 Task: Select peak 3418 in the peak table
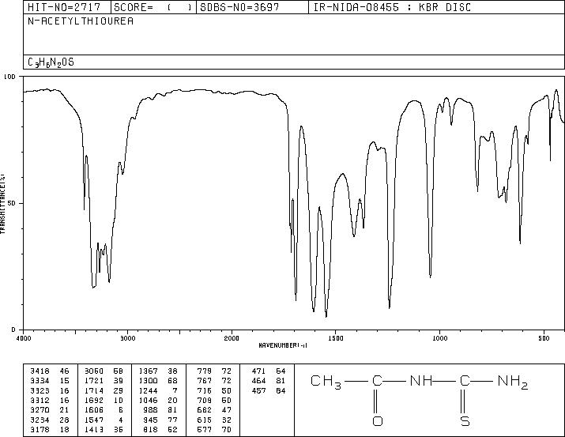40,371
